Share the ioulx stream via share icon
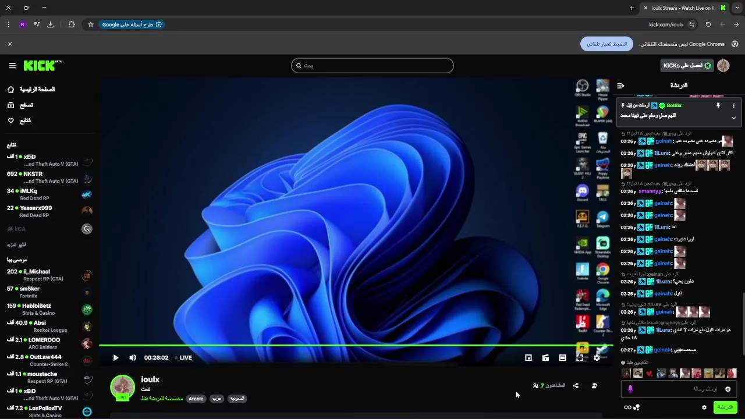 tap(576, 386)
